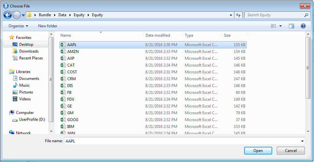Click the CAT Excel file icon
Image resolution: width=314 pixels, height=162 pixels.
coord(63,65)
